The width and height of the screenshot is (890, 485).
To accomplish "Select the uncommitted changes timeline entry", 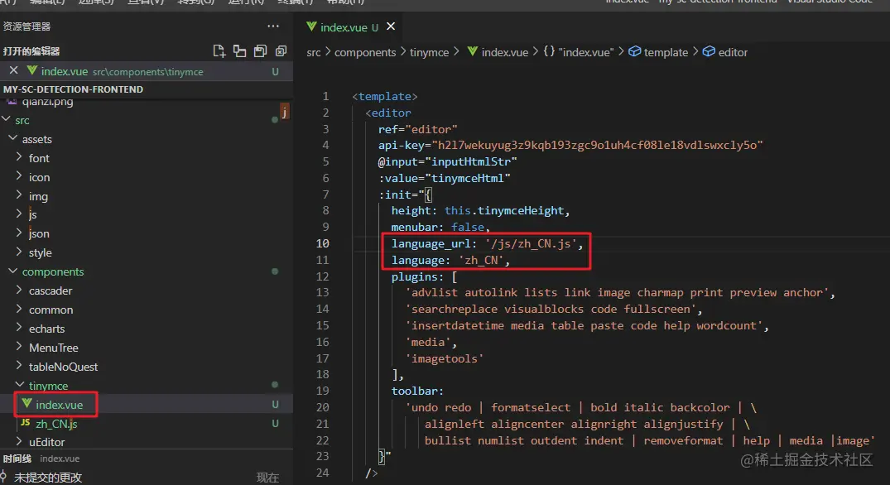I will pyautogui.click(x=147, y=477).
